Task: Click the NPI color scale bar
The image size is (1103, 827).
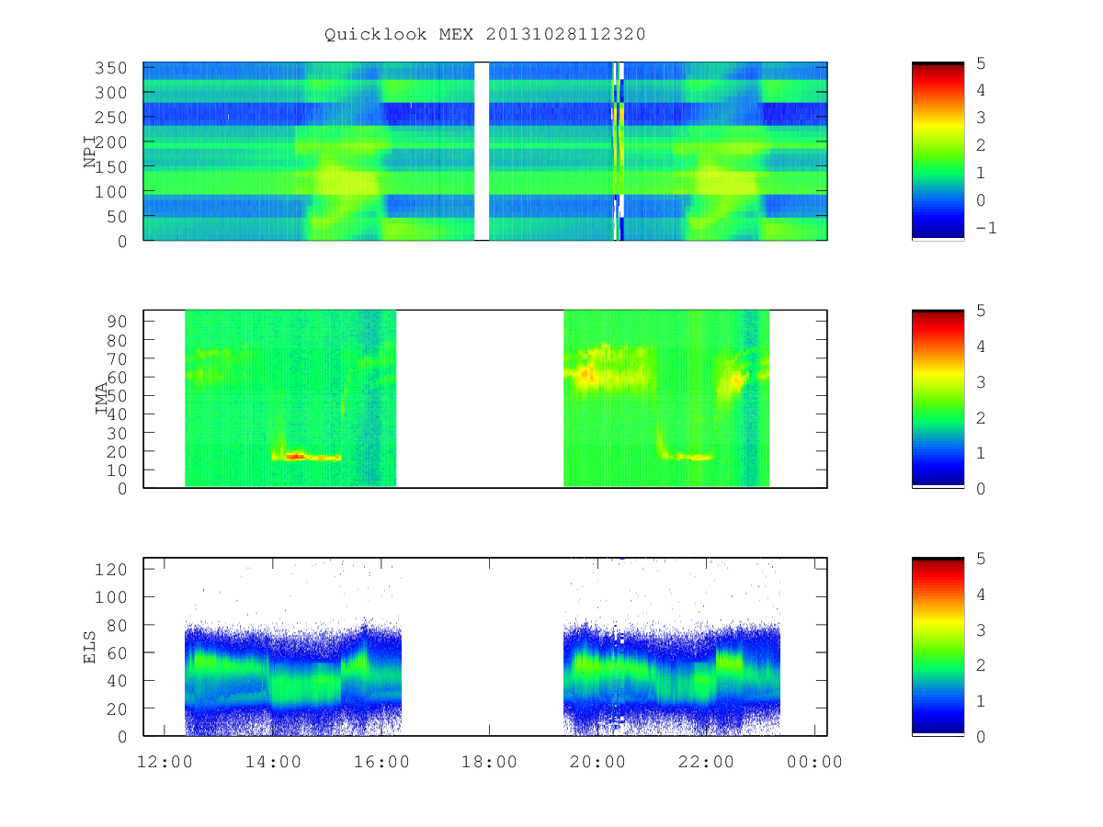Action: [938, 152]
